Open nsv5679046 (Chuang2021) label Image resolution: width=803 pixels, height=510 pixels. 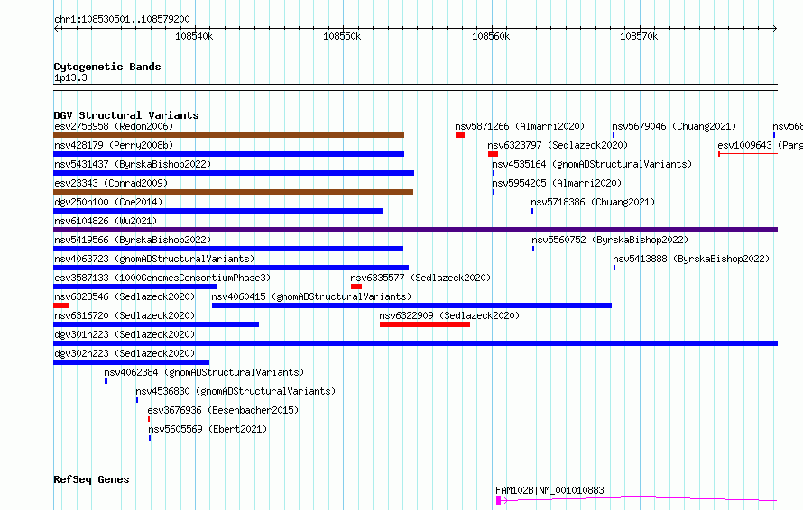pyautogui.click(x=674, y=126)
